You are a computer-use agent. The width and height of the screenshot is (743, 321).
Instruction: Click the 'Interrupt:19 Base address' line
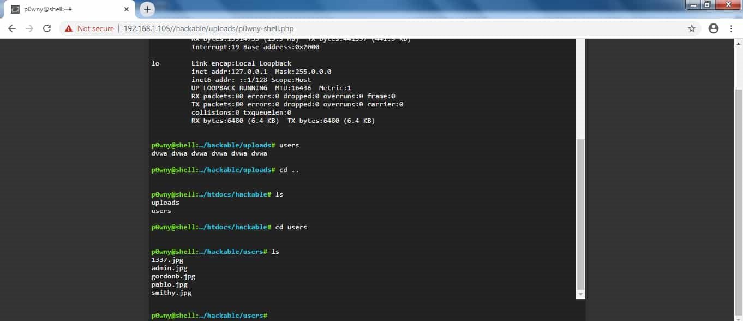point(255,47)
